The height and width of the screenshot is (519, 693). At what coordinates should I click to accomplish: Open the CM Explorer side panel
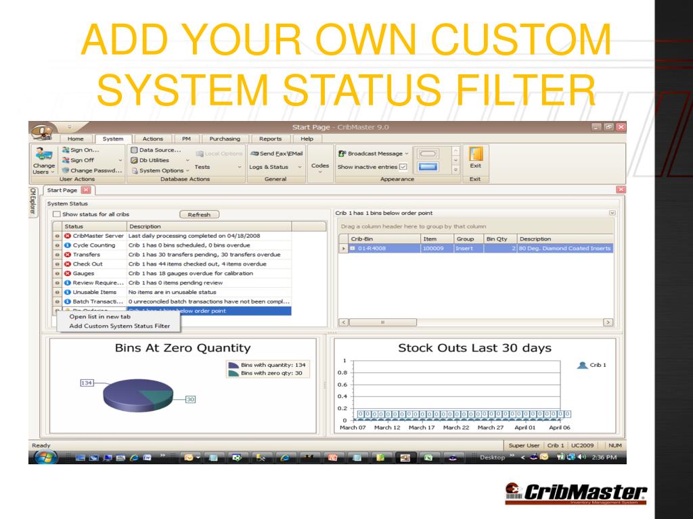click(33, 201)
